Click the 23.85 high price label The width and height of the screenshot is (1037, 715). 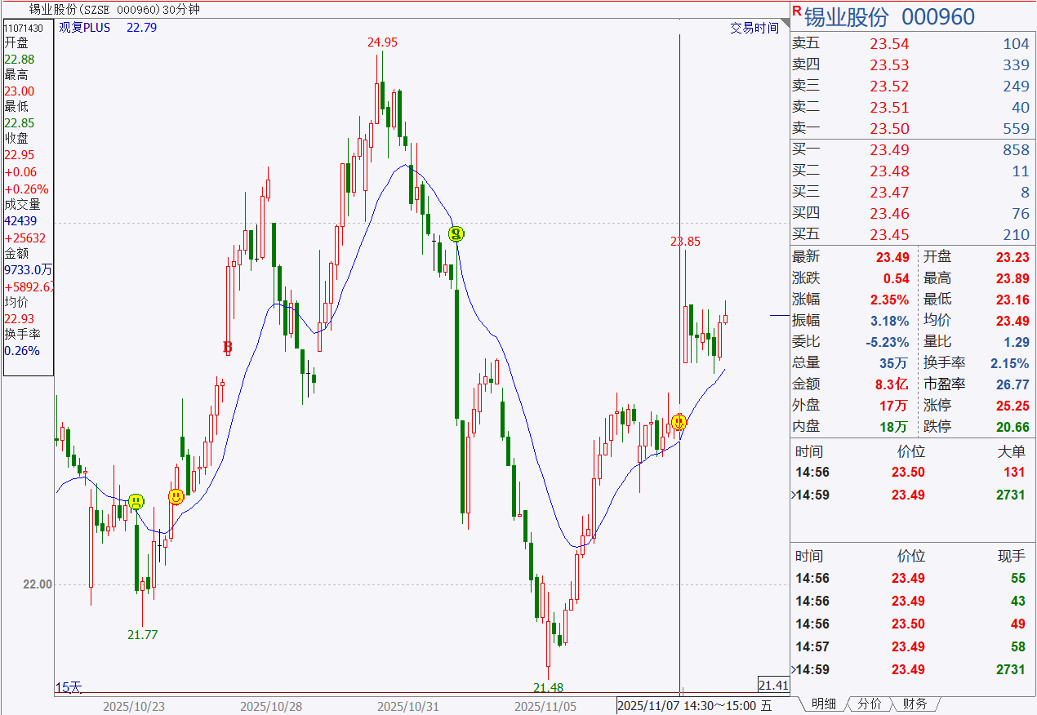(685, 242)
